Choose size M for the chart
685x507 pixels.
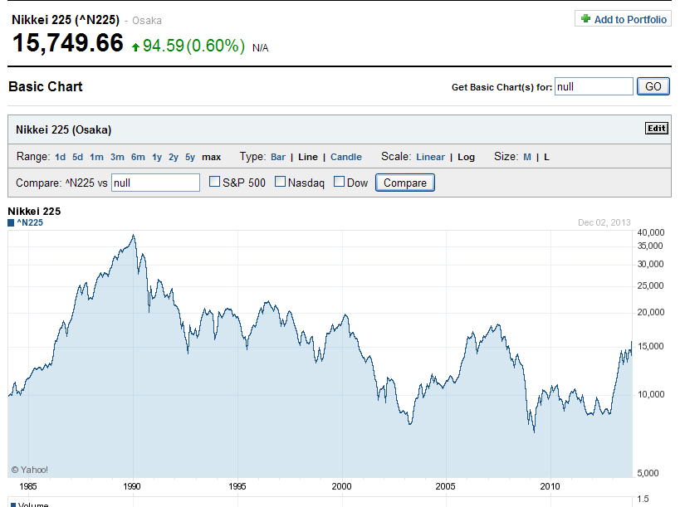526,157
